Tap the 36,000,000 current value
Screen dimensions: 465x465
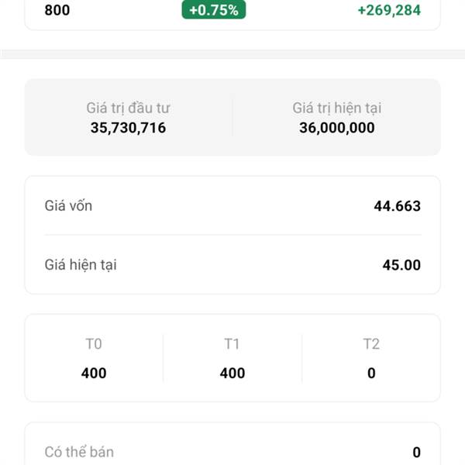click(337, 128)
